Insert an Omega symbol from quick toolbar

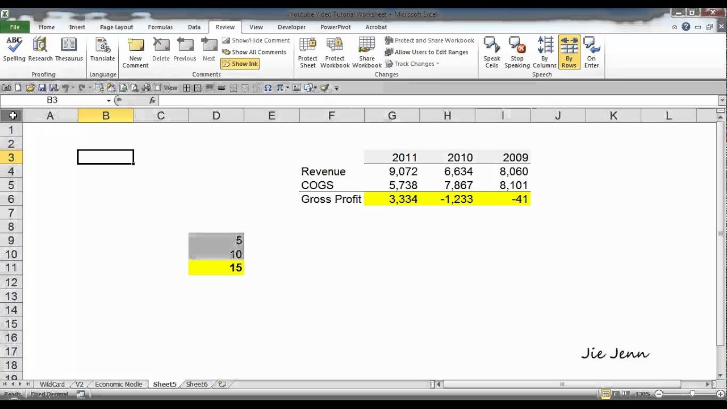(x=268, y=88)
